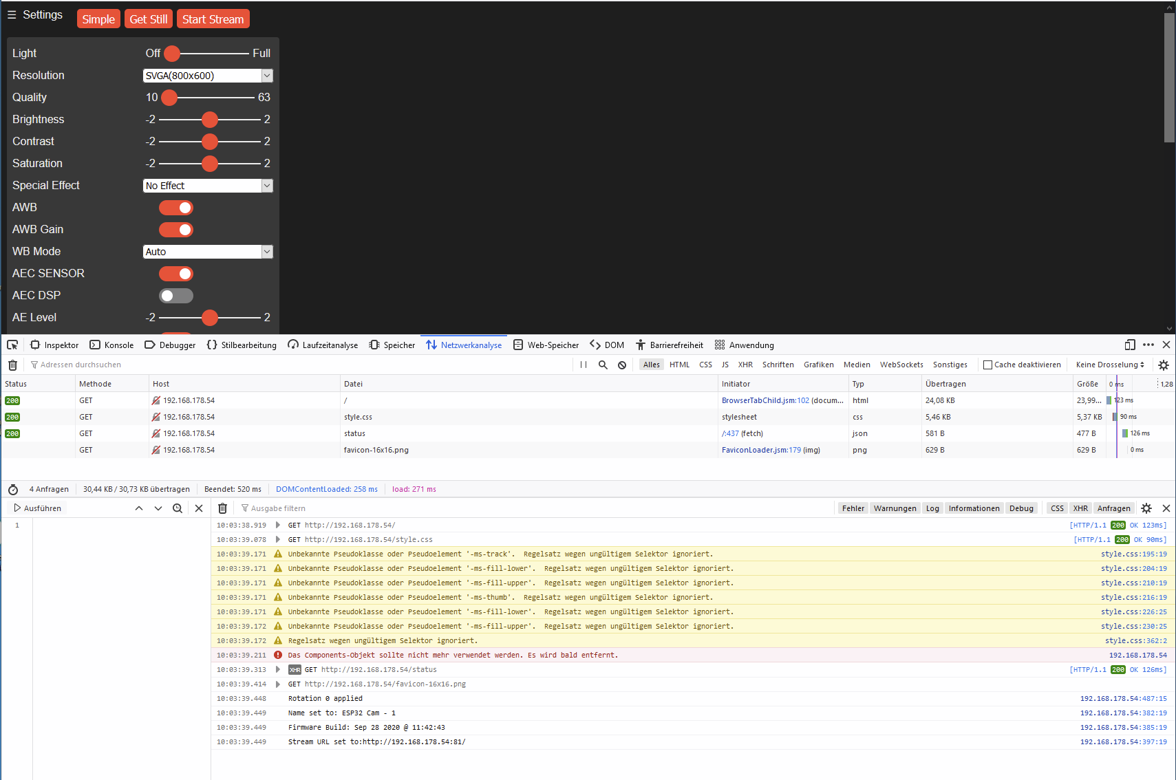Open request blocking with the block icon

(x=622, y=365)
